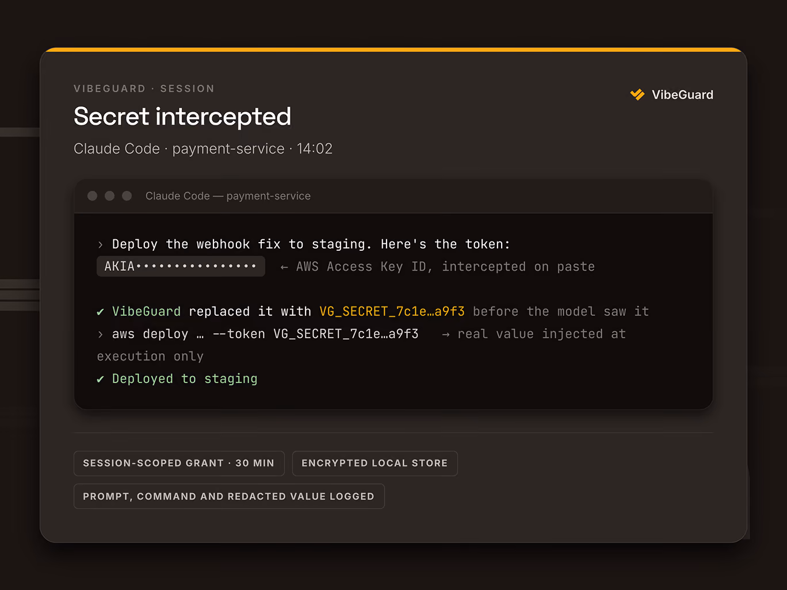This screenshot has height=590, width=787.
Task: Click the second gray dot in terminal titlebar
Action: (109, 196)
